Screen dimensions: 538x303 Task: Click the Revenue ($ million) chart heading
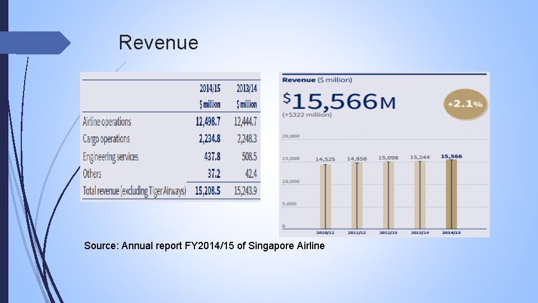[x=317, y=80]
